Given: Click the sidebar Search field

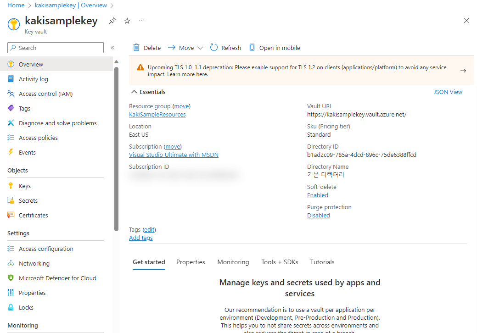Looking at the screenshot, I should (56, 48).
